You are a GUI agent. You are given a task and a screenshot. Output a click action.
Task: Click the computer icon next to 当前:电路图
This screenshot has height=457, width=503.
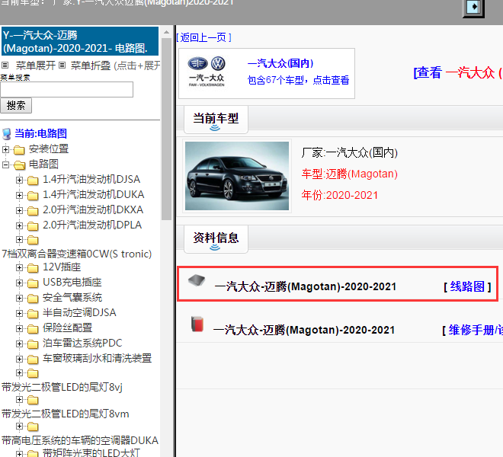(x=6, y=134)
